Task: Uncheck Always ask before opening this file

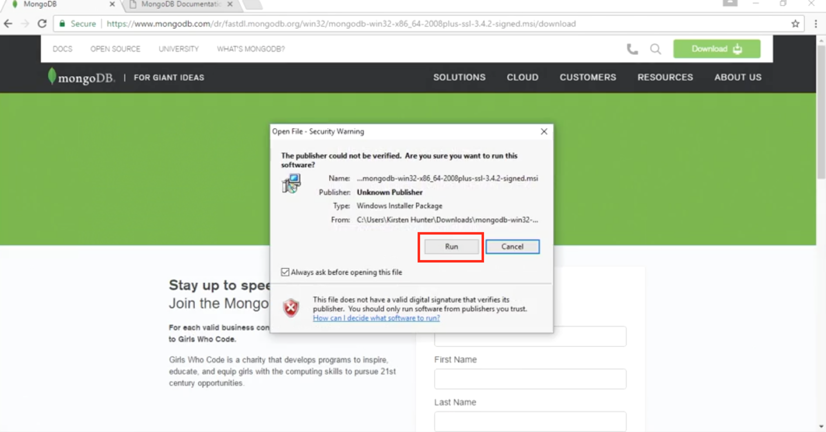Action: pyautogui.click(x=285, y=272)
